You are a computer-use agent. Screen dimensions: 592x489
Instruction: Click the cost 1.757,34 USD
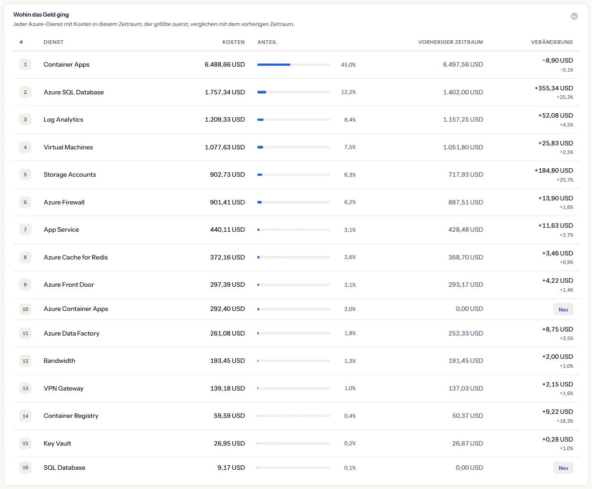click(x=225, y=92)
